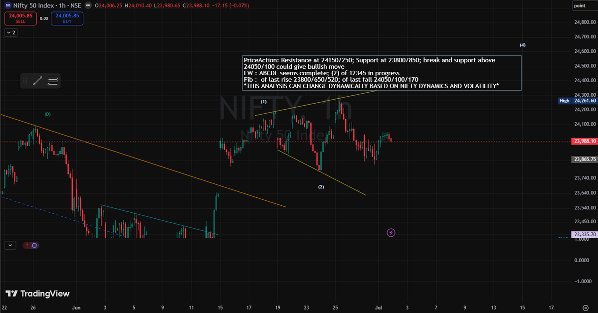Grab the floating toolbar drag handle
598x313 pixels.
pos(25,81)
